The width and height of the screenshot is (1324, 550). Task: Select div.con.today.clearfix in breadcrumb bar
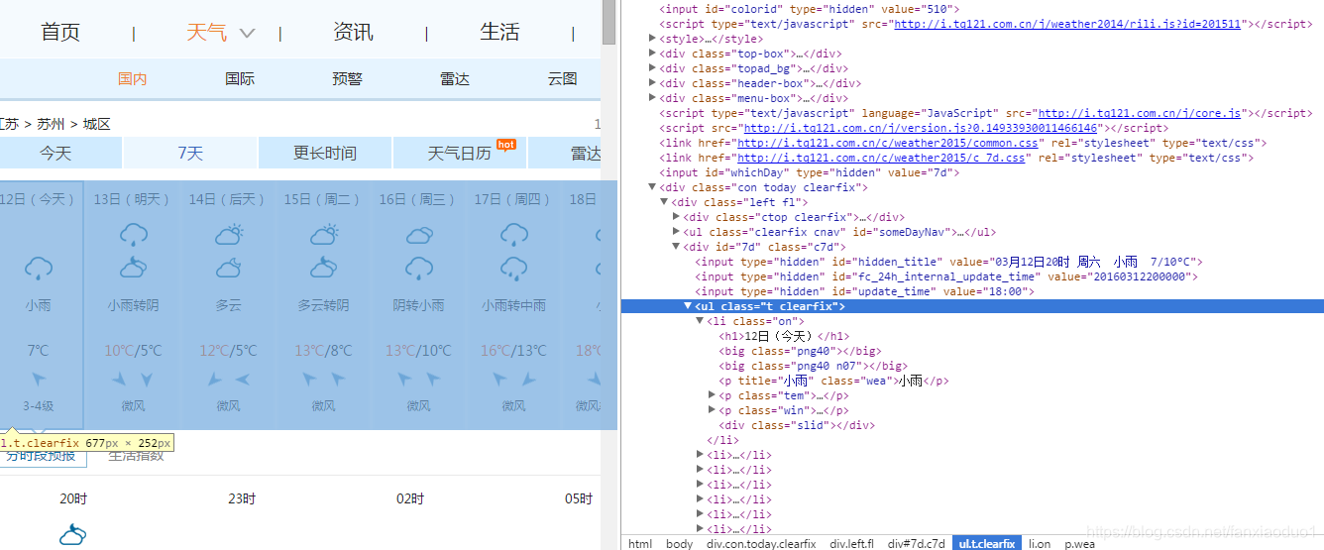click(761, 544)
